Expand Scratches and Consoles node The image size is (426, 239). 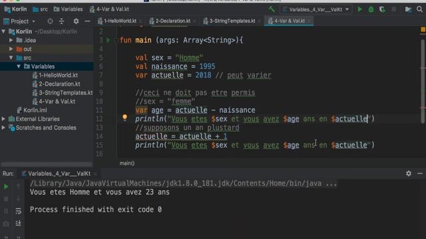pos(3,127)
